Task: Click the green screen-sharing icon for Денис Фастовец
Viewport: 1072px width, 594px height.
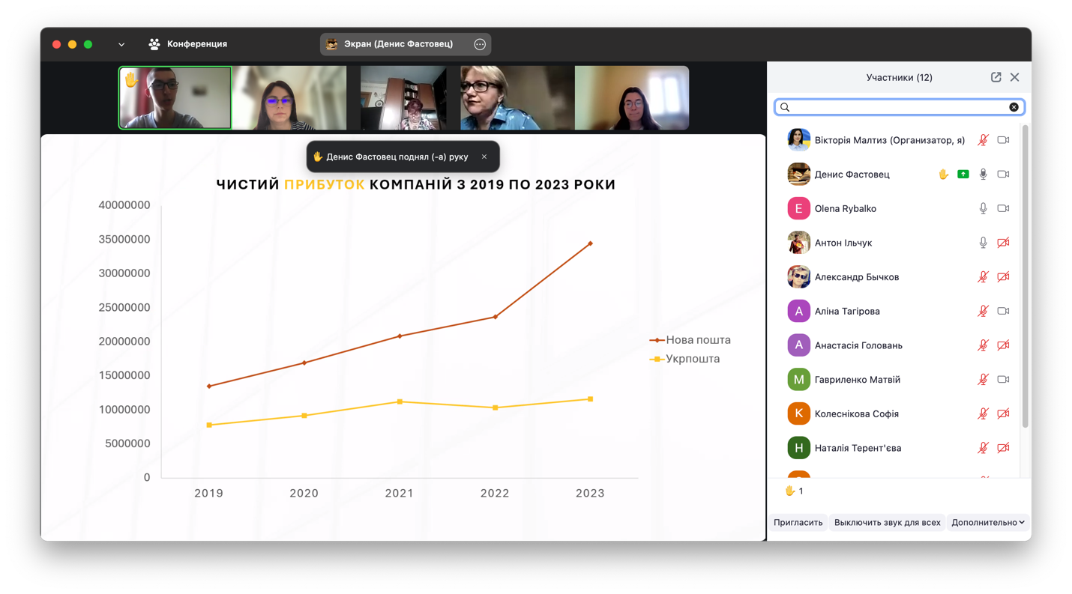Action: click(x=963, y=175)
